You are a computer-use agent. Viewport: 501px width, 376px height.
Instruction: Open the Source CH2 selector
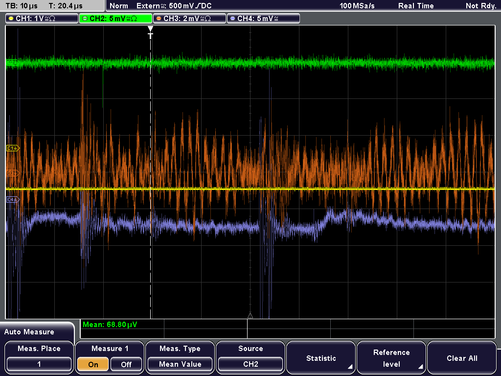click(250, 364)
